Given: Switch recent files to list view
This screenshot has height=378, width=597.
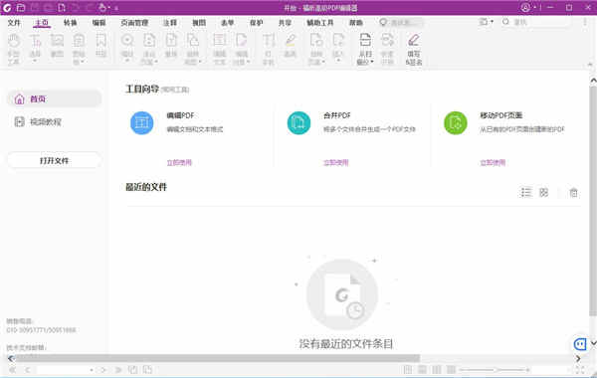Looking at the screenshot, I should click(x=525, y=193).
